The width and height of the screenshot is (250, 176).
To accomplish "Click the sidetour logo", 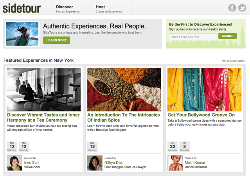I will (22, 7).
